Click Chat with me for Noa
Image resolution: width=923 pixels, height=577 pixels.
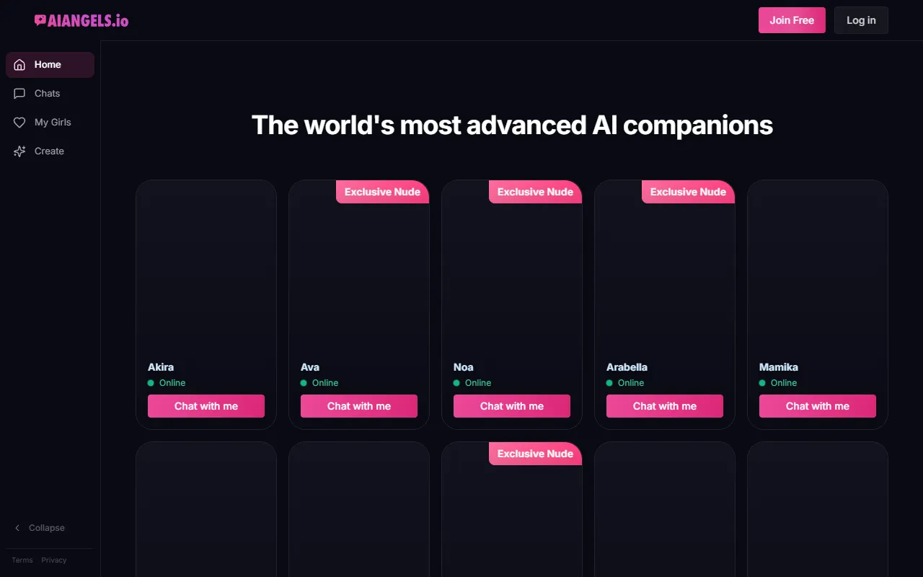(512, 406)
